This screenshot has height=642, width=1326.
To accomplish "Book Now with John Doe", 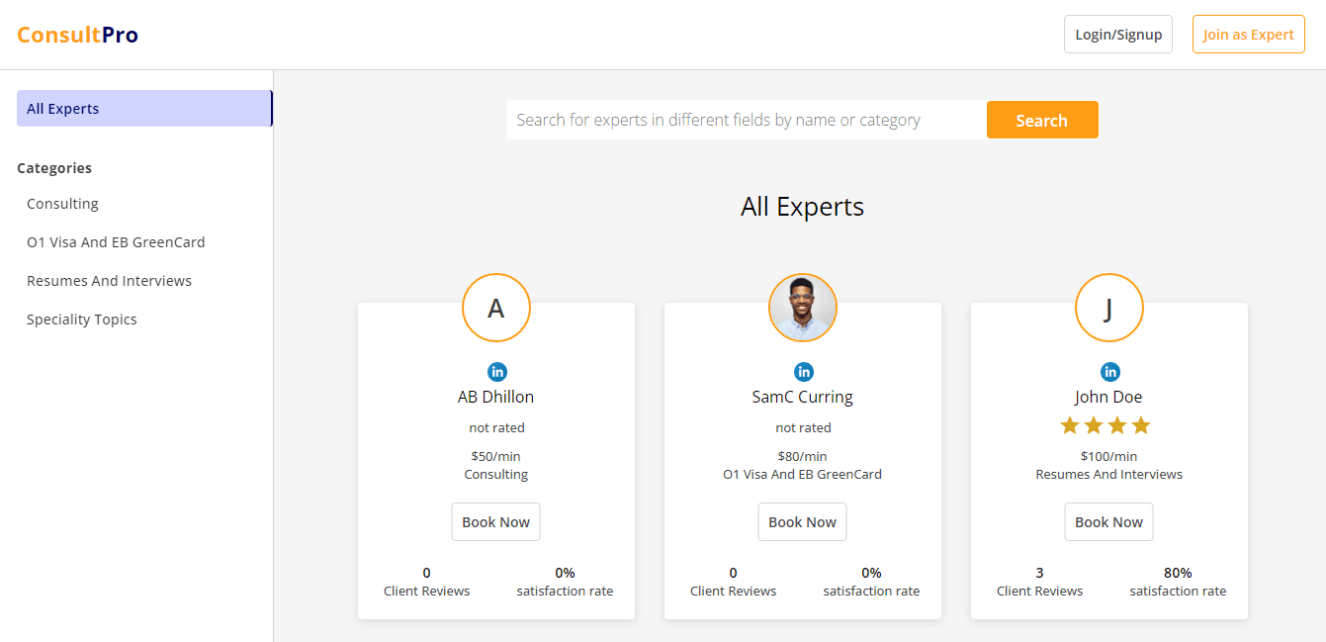I will click(x=1108, y=522).
